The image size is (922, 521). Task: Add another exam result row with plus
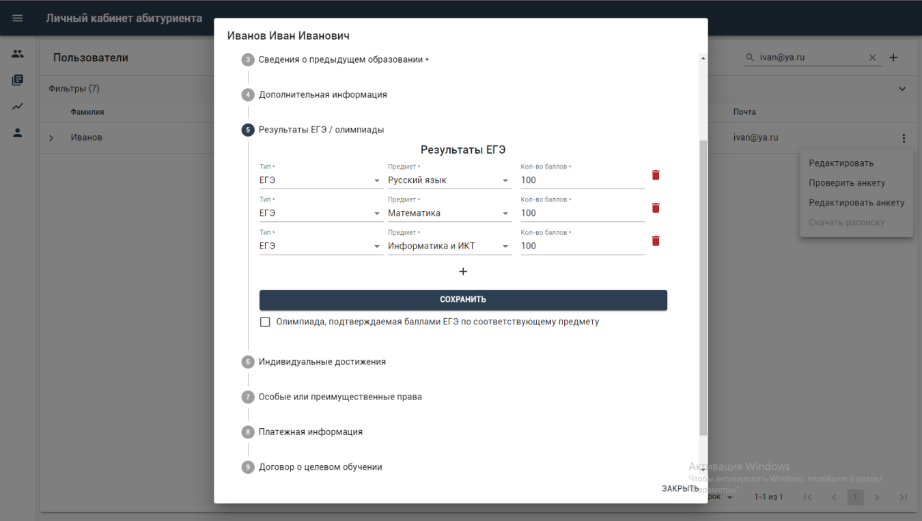click(463, 272)
